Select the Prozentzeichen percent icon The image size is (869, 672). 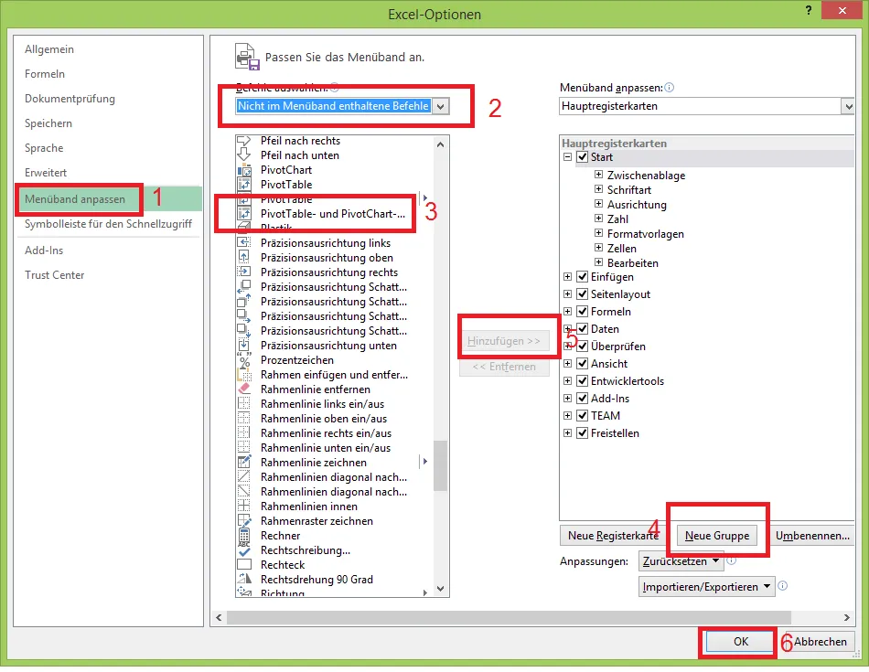point(244,360)
